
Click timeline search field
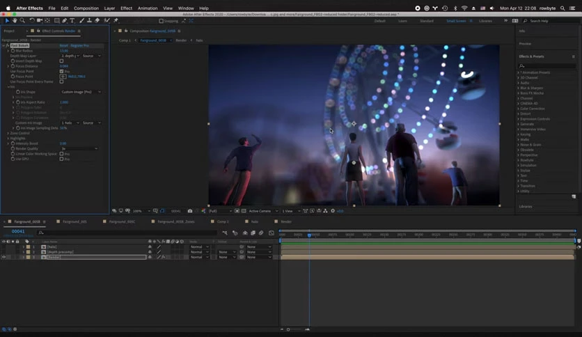point(127,233)
